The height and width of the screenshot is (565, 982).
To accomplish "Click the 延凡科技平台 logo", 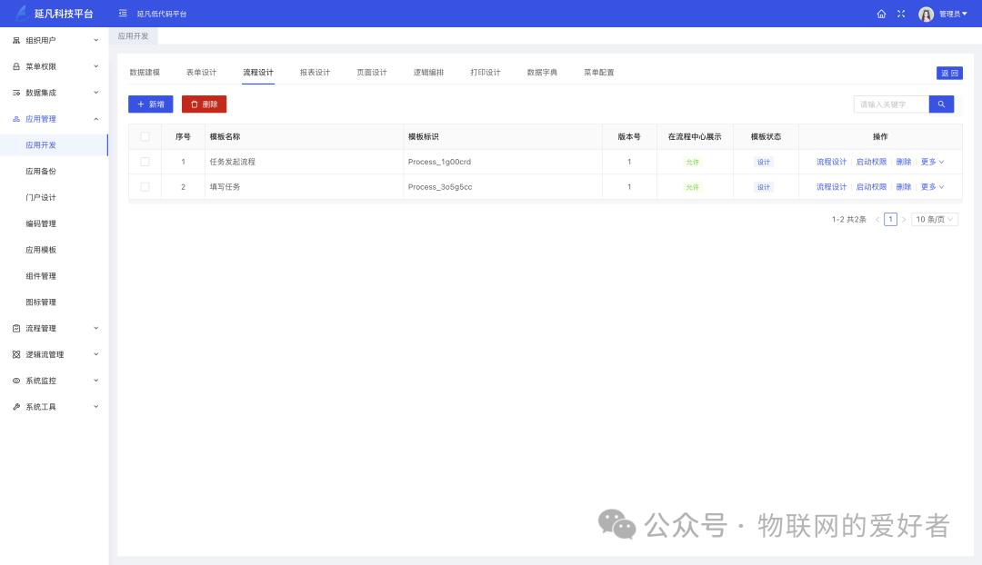I will pos(55,13).
